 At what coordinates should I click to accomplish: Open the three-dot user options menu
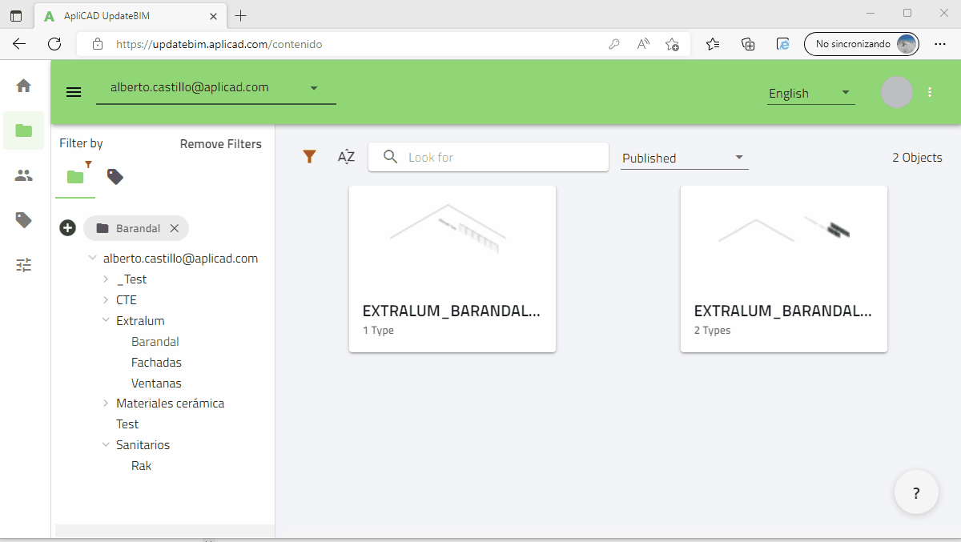(x=930, y=92)
